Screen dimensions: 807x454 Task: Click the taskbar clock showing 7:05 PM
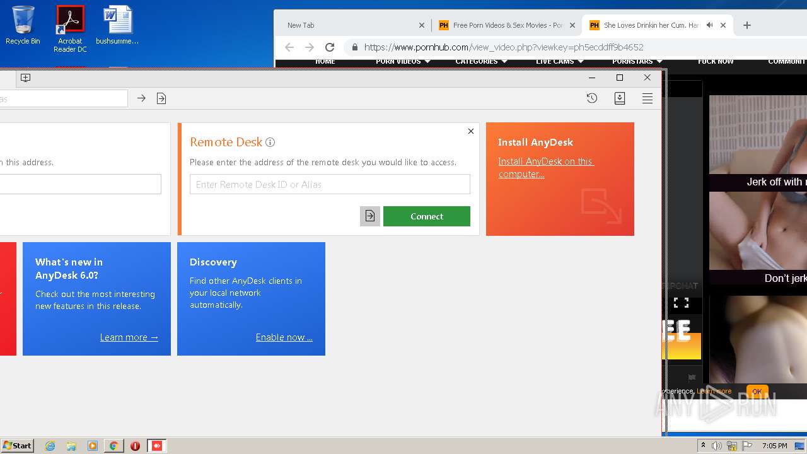tap(774, 446)
